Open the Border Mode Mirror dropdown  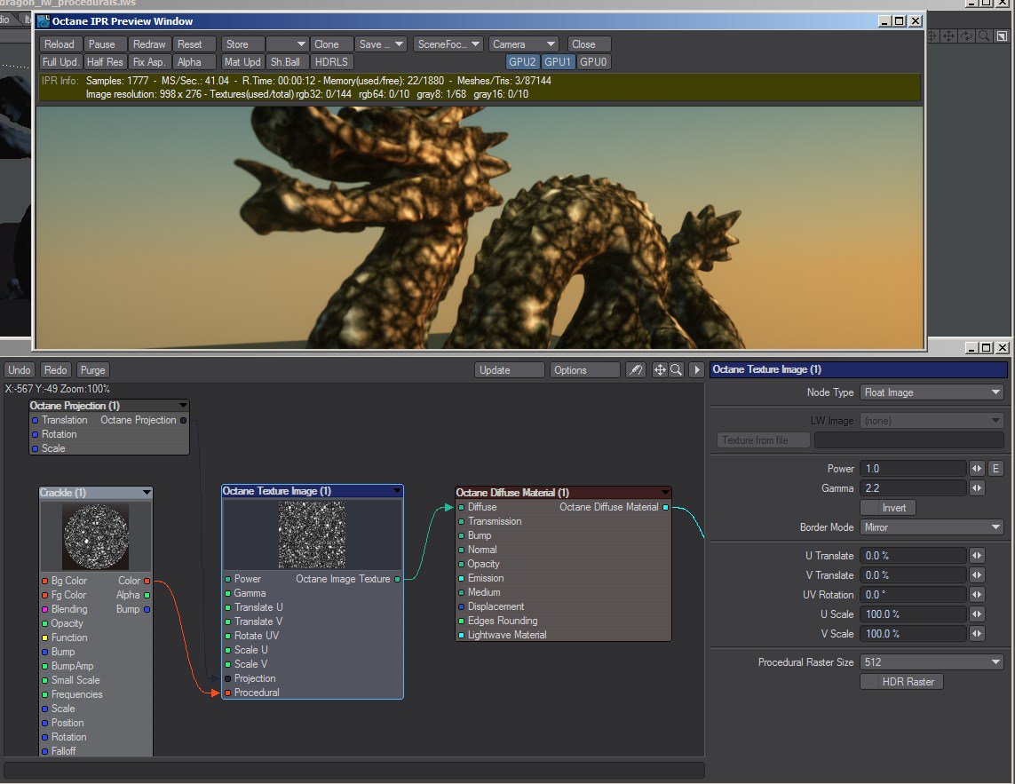coord(932,527)
